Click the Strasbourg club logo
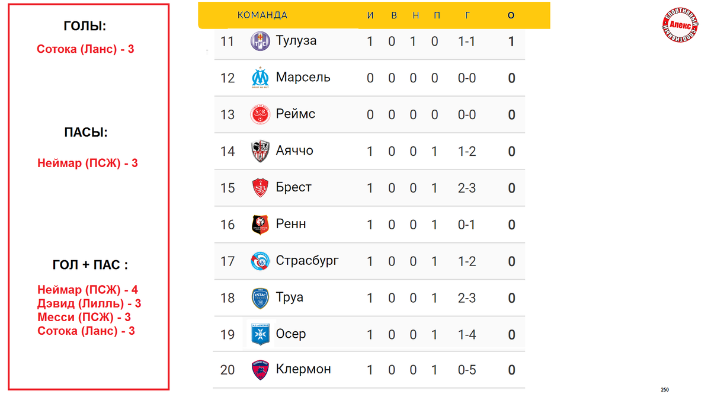Viewport: 711px width, 400px height. [x=260, y=261]
